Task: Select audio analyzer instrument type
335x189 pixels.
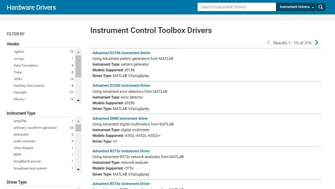Action: (x=24, y=141)
